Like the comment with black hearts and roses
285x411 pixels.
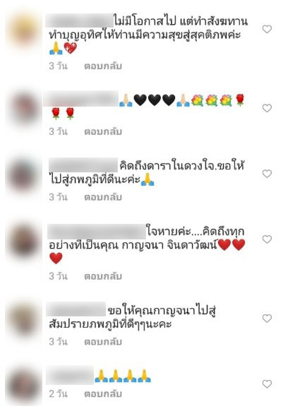pyautogui.click(x=267, y=108)
